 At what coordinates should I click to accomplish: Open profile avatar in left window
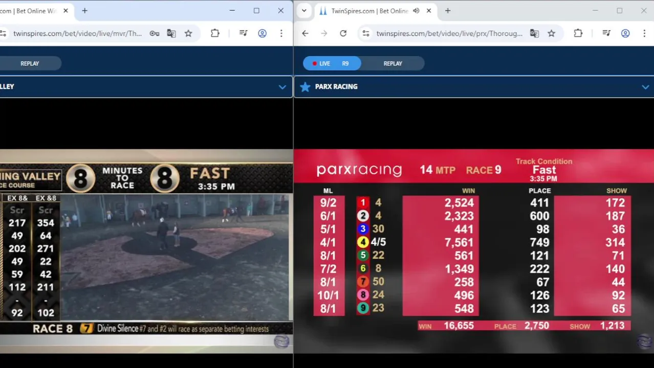[262, 33]
